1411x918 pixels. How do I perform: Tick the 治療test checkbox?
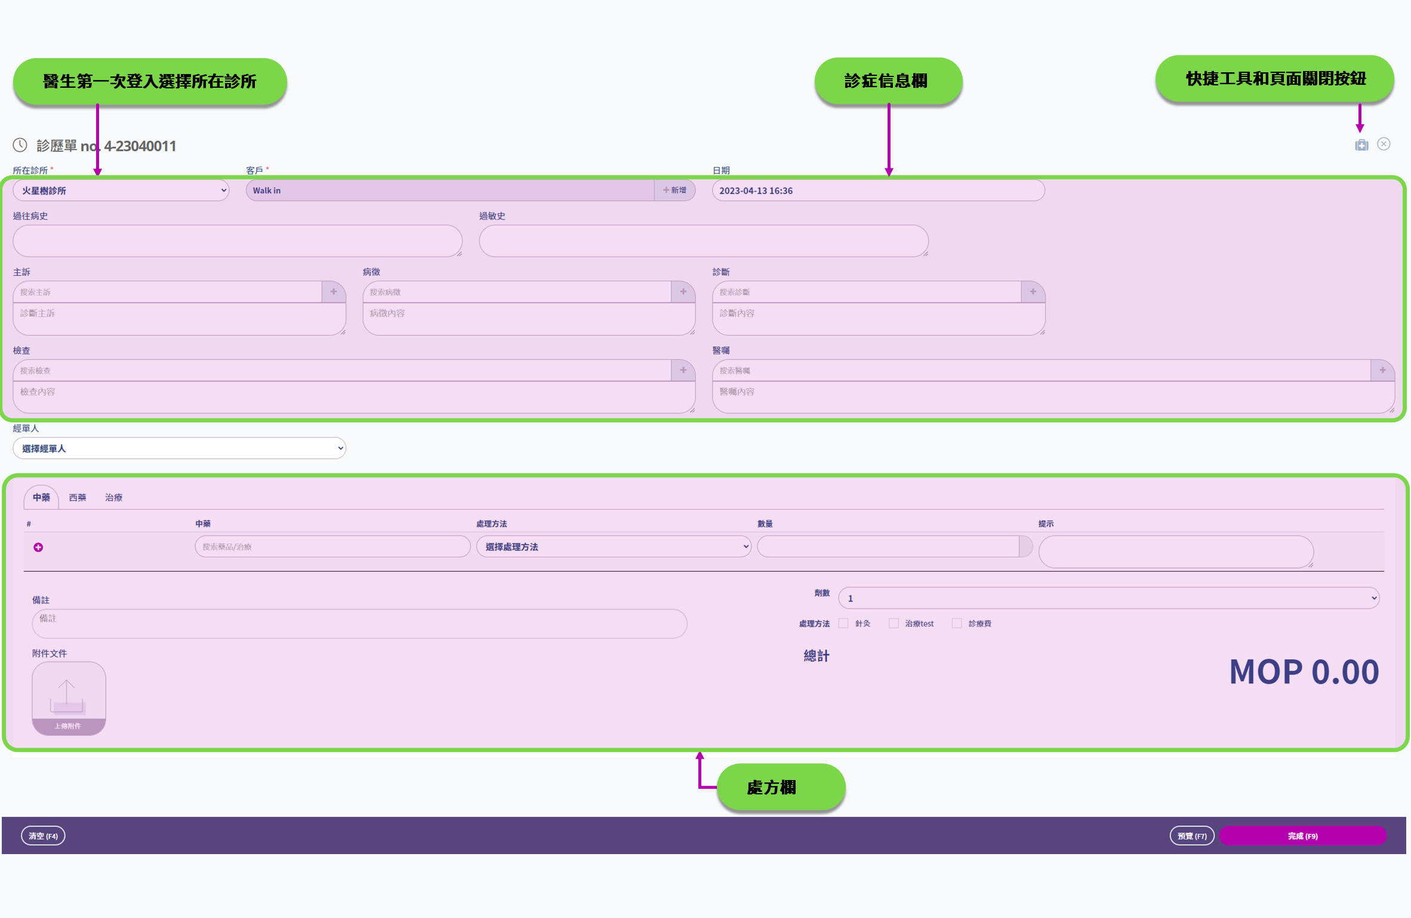pos(894,623)
